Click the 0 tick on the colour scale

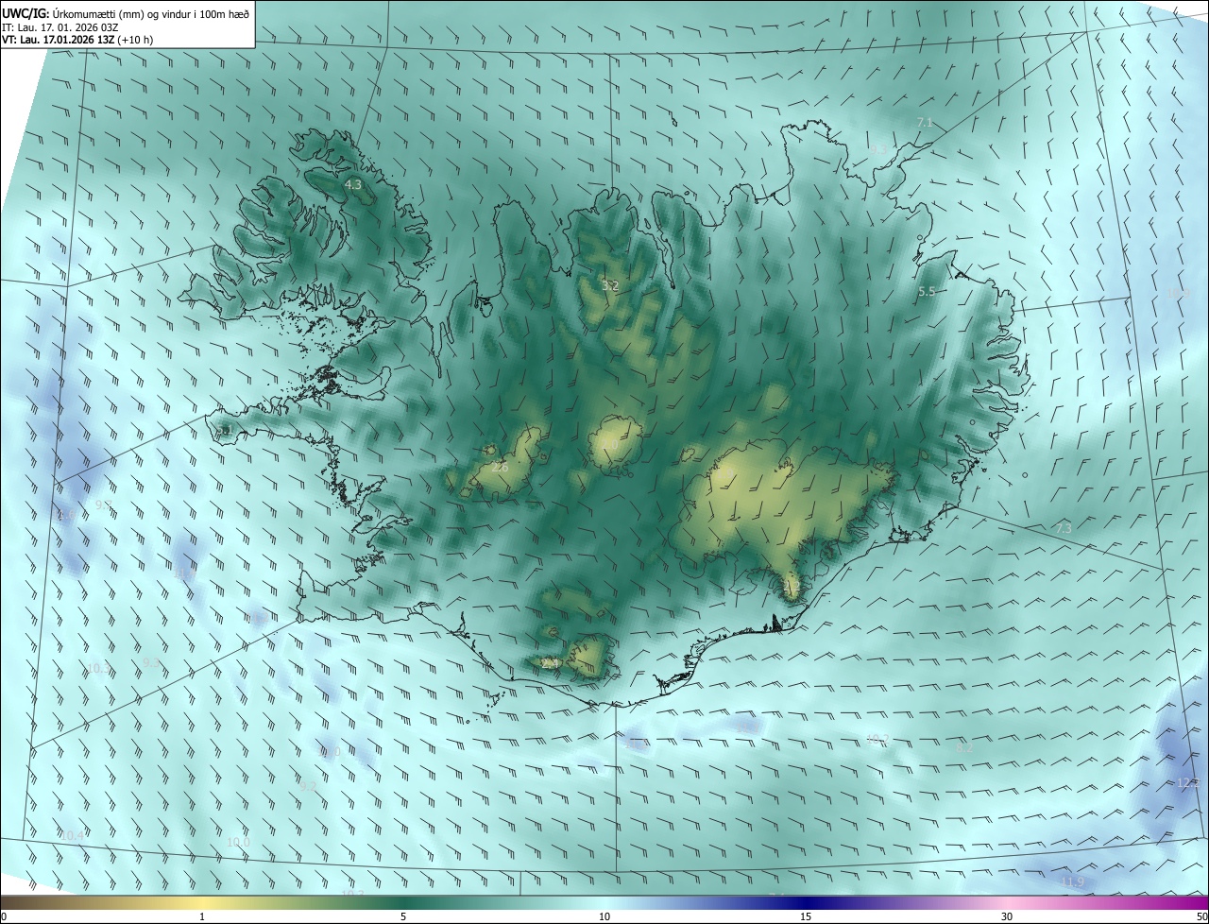4,916
